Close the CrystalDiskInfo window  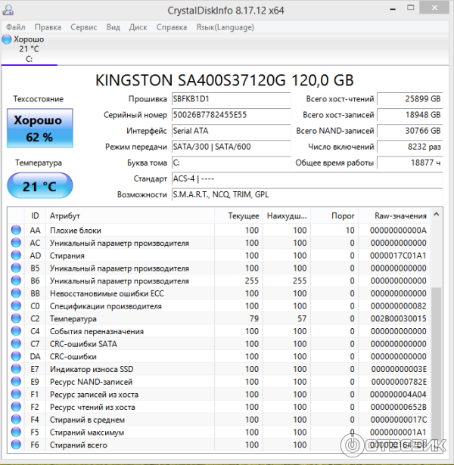pos(434,8)
